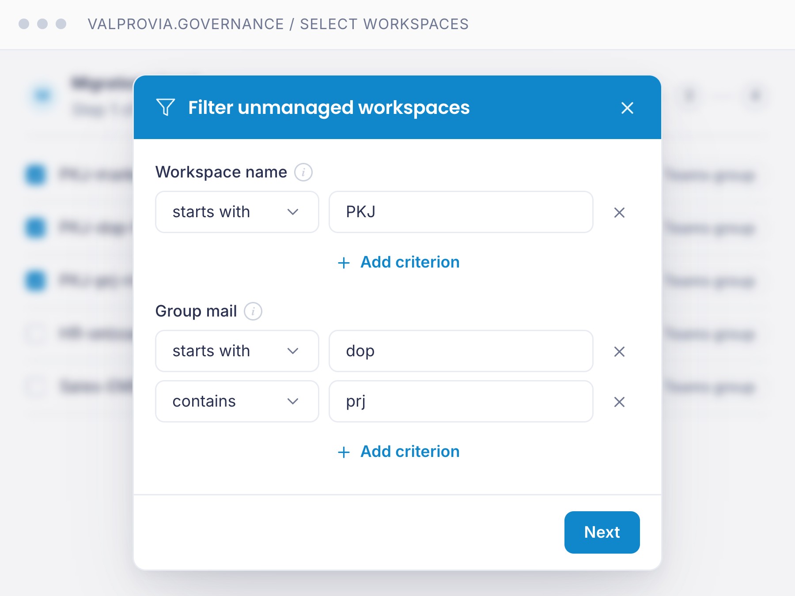Focus the dop group mail field
Viewport: 795px width, 596px height.
tap(461, 351)
